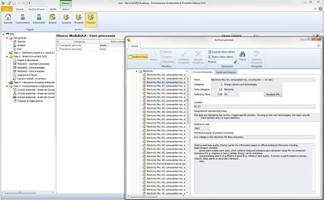The width and height of the screenshot is (324, 200).
Task: Select the Process information tab
Action: [x=203, y=72]
